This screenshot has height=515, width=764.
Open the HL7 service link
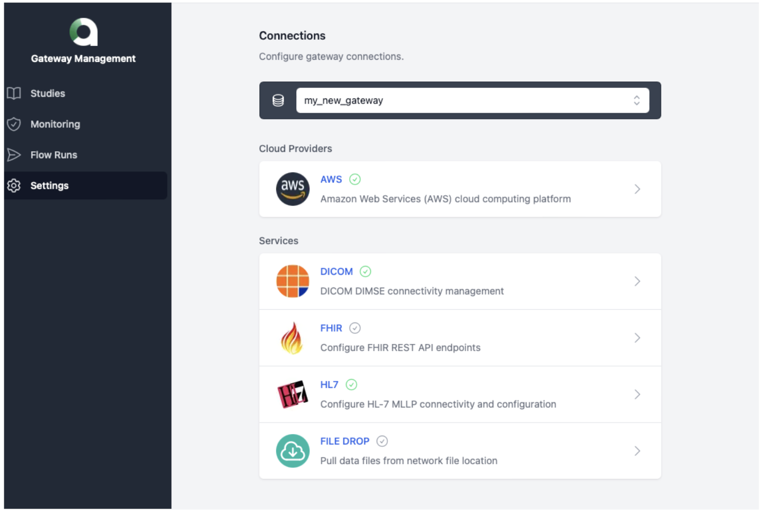pos(329,384)
